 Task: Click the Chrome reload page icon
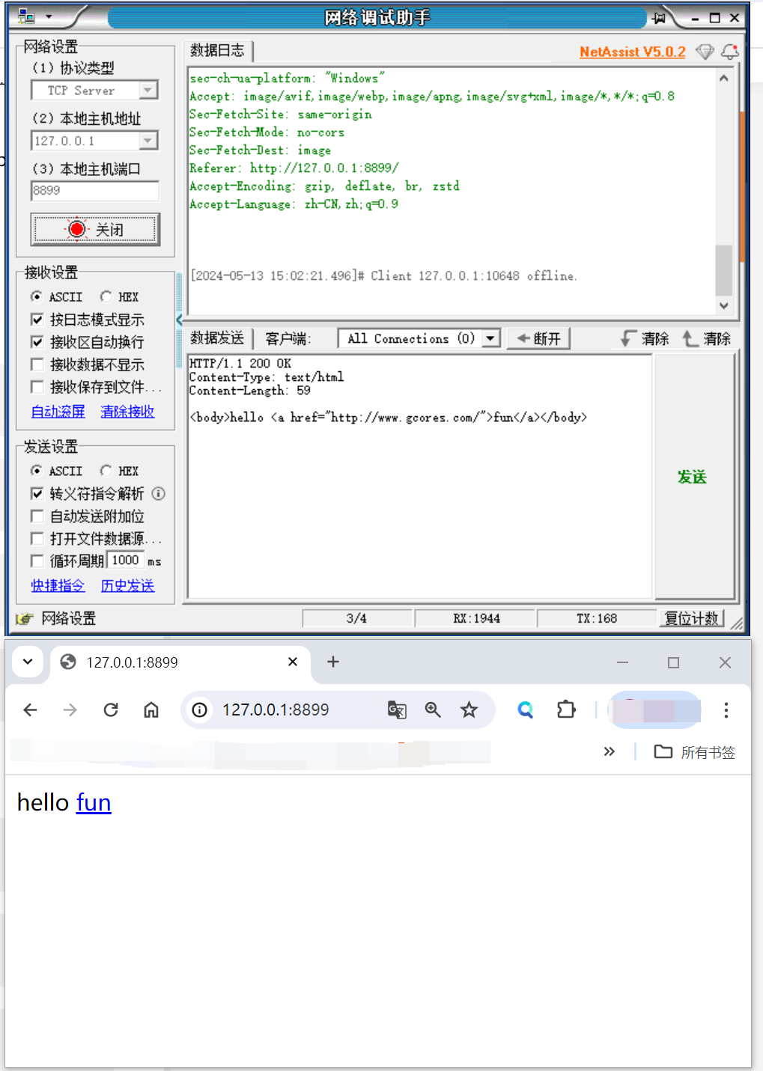tap(111, 710)
